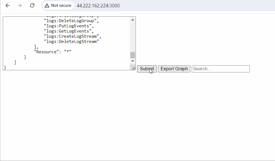Place cursor on "logs:PutLogEvents" line

[69, 26]
